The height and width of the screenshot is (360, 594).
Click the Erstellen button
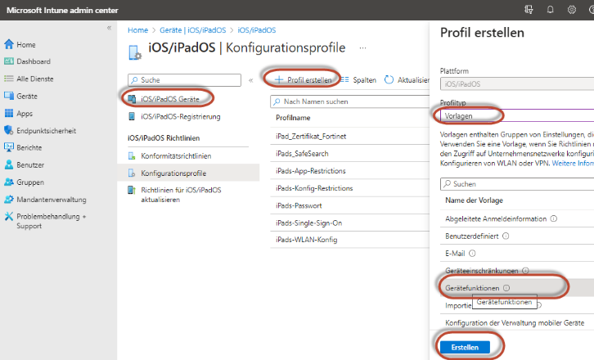[465, 347]
